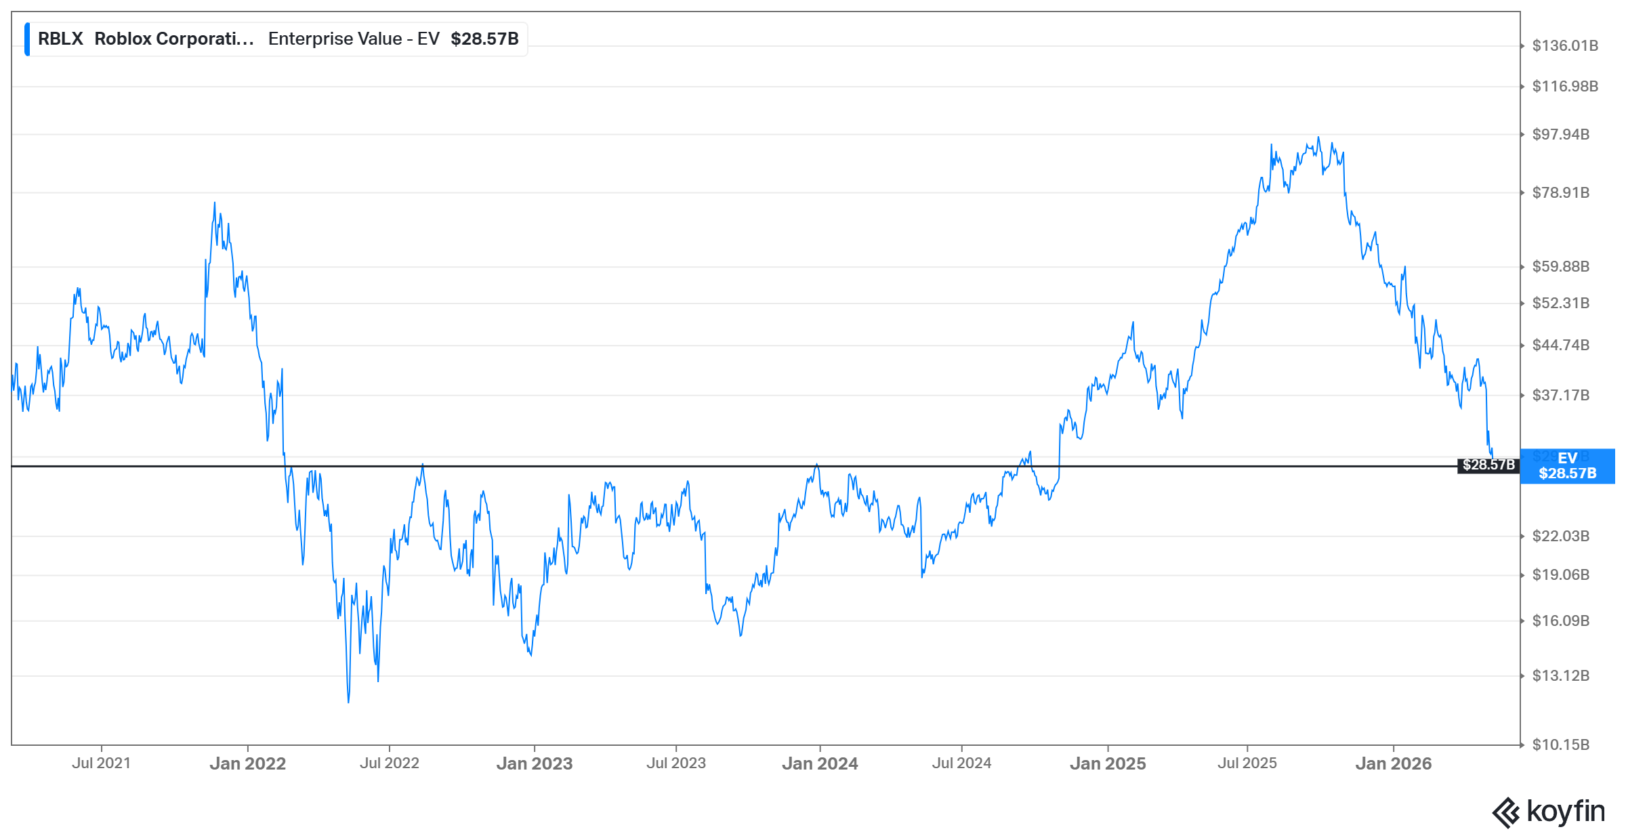This screenshot has height=840, width=1626.
Task: Click the $16.09B y-axis label
Action: [x=1561, y=621]
